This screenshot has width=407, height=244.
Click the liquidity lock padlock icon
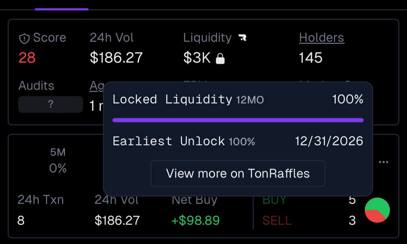point(220,59)
